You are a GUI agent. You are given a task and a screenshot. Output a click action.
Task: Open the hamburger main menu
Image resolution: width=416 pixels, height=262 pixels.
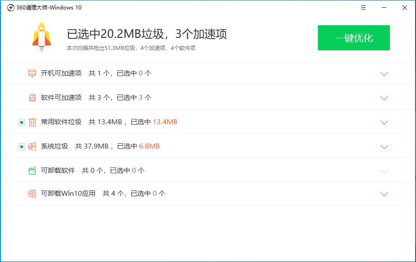[x=362, y=8]
